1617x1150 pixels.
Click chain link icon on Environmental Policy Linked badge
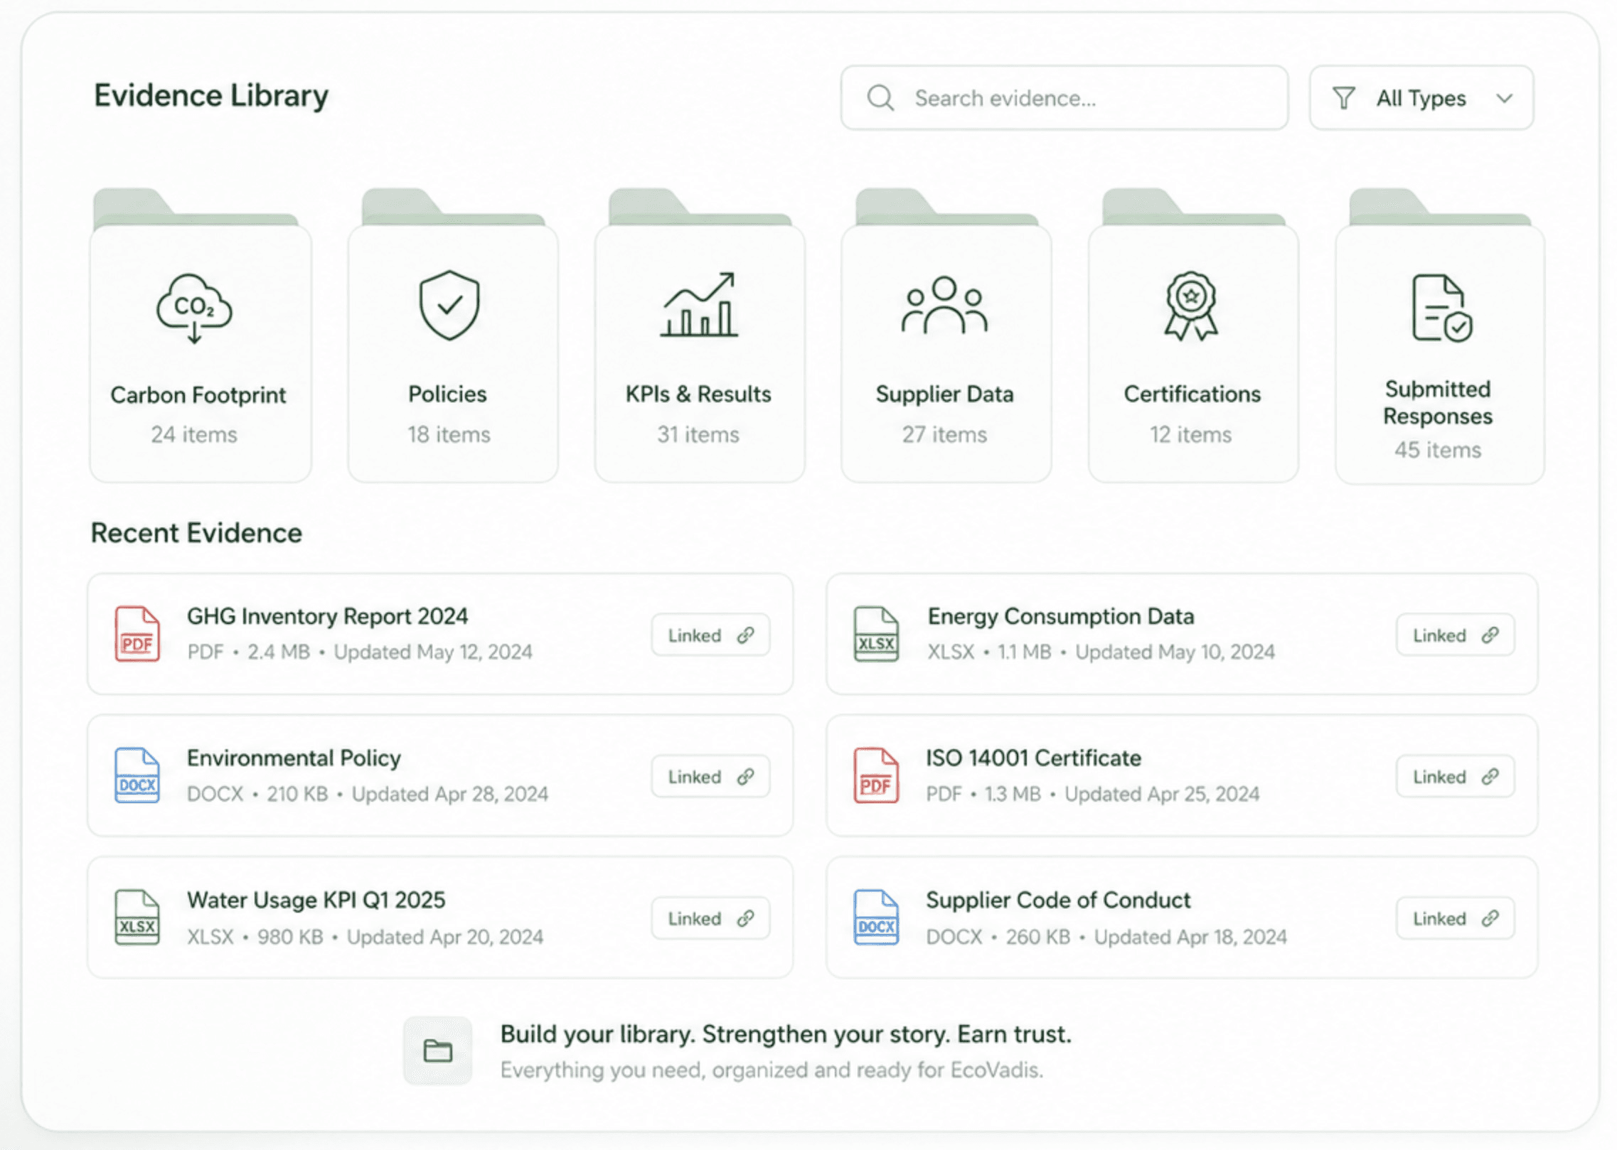(745, 776)
